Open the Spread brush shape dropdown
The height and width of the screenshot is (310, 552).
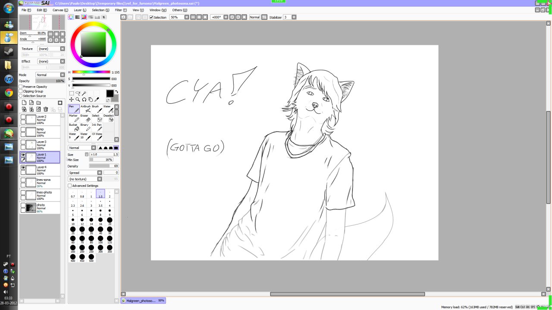point(85,173)
